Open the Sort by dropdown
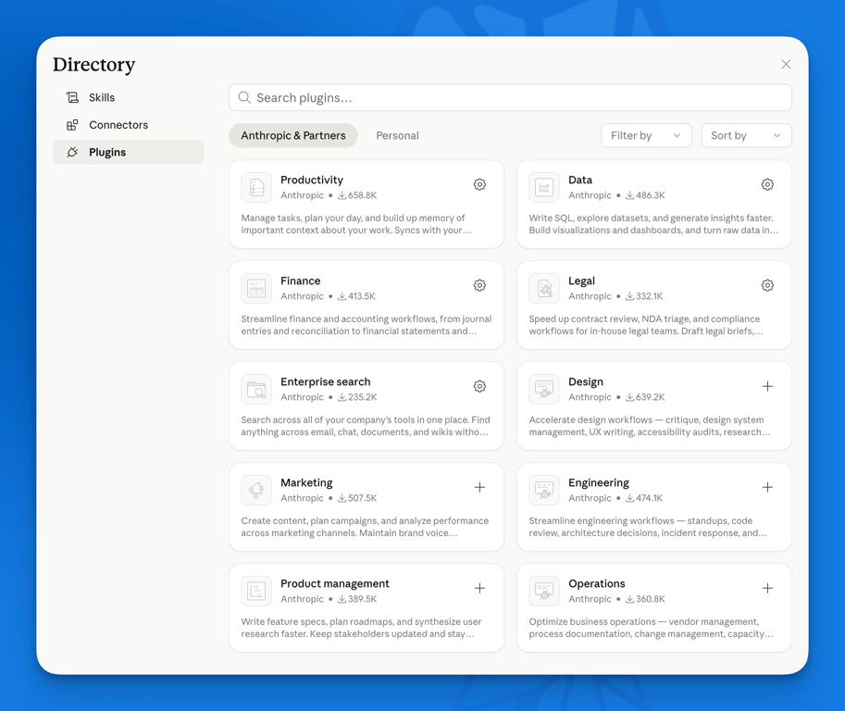 [746, 135]
